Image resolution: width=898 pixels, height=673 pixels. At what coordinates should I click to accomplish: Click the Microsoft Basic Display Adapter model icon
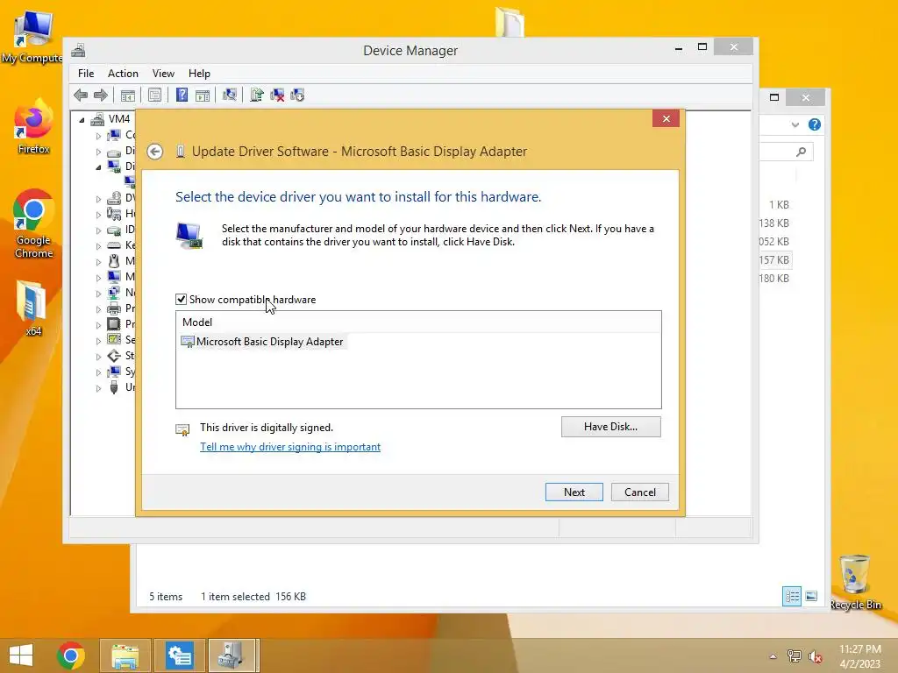point(188,342)
